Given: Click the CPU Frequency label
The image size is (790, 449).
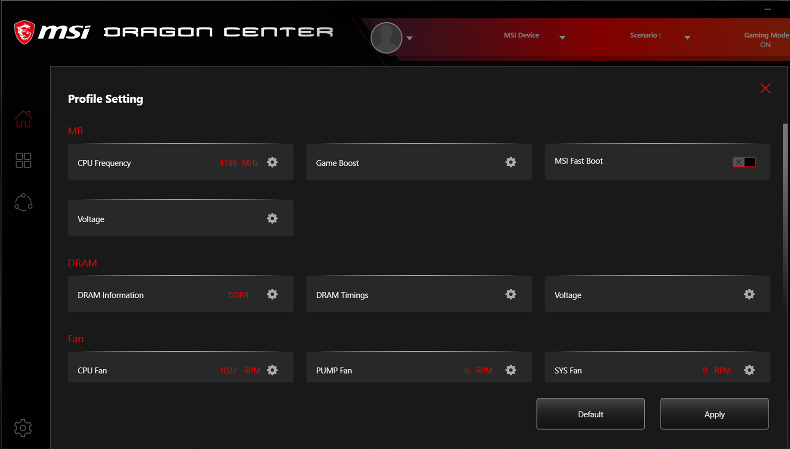Looking at the screenshot, I should pyautogui.click(x=104, y=163).
